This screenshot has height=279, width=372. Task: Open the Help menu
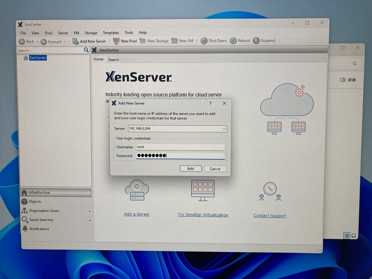(143, 33)
